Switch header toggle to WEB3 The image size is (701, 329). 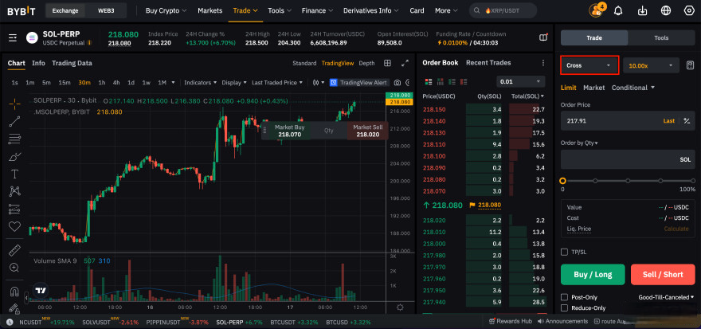(x=107, y=10)
